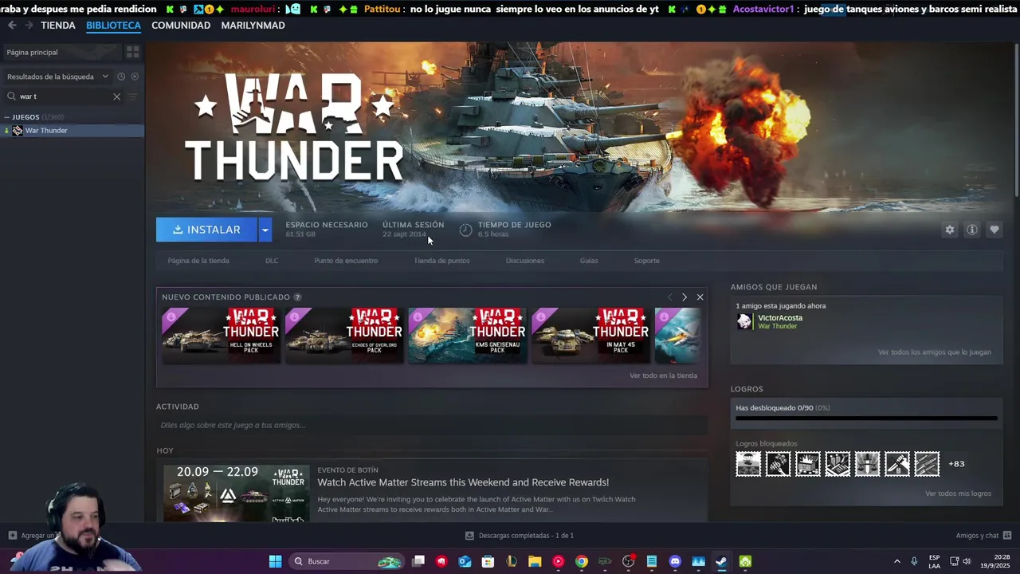Click the page vertical scrollbar

pyautogui.click(x=1016, y=120)
